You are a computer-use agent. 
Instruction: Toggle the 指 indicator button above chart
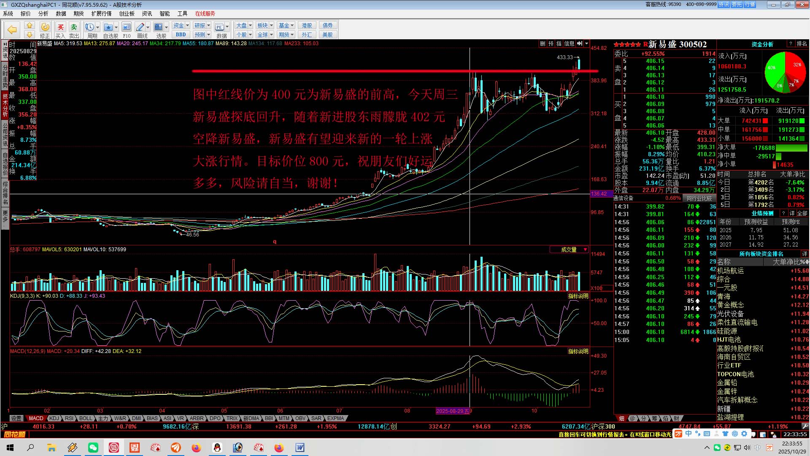tap(559, 43)
